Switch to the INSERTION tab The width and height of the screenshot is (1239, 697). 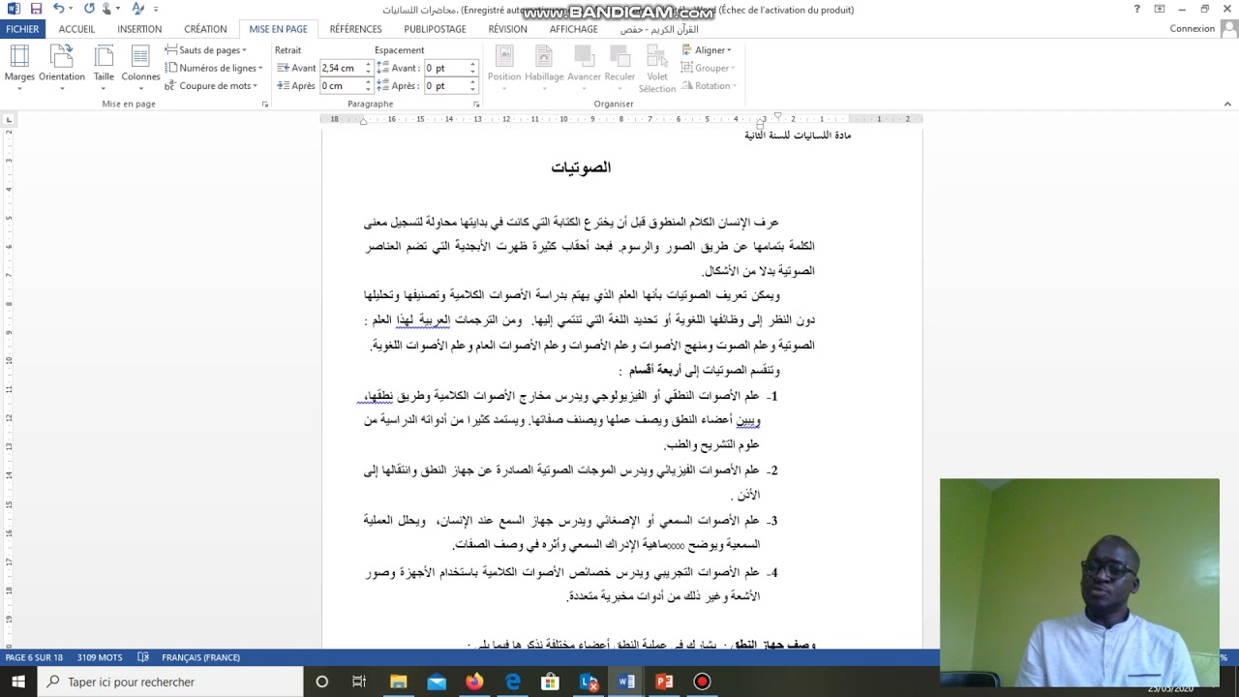[x=139, y=29]
